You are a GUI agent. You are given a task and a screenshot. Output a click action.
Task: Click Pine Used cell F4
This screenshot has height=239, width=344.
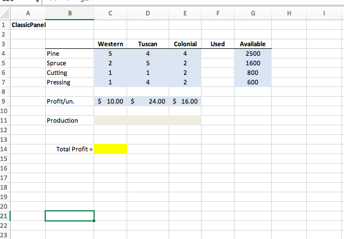point(217,54)
